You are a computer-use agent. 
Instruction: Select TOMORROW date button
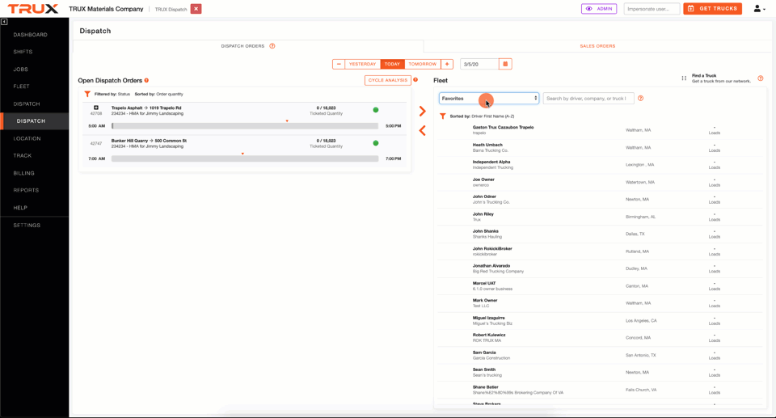422,64
